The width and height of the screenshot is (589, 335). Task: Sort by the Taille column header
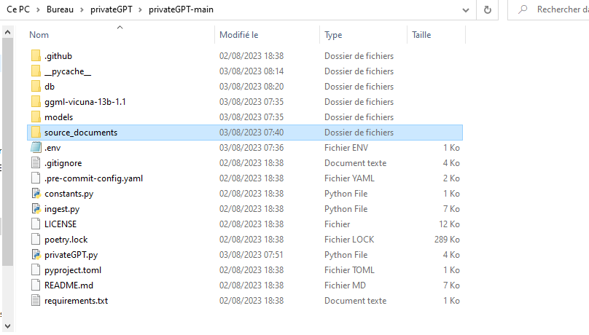(x=421, y=35)
